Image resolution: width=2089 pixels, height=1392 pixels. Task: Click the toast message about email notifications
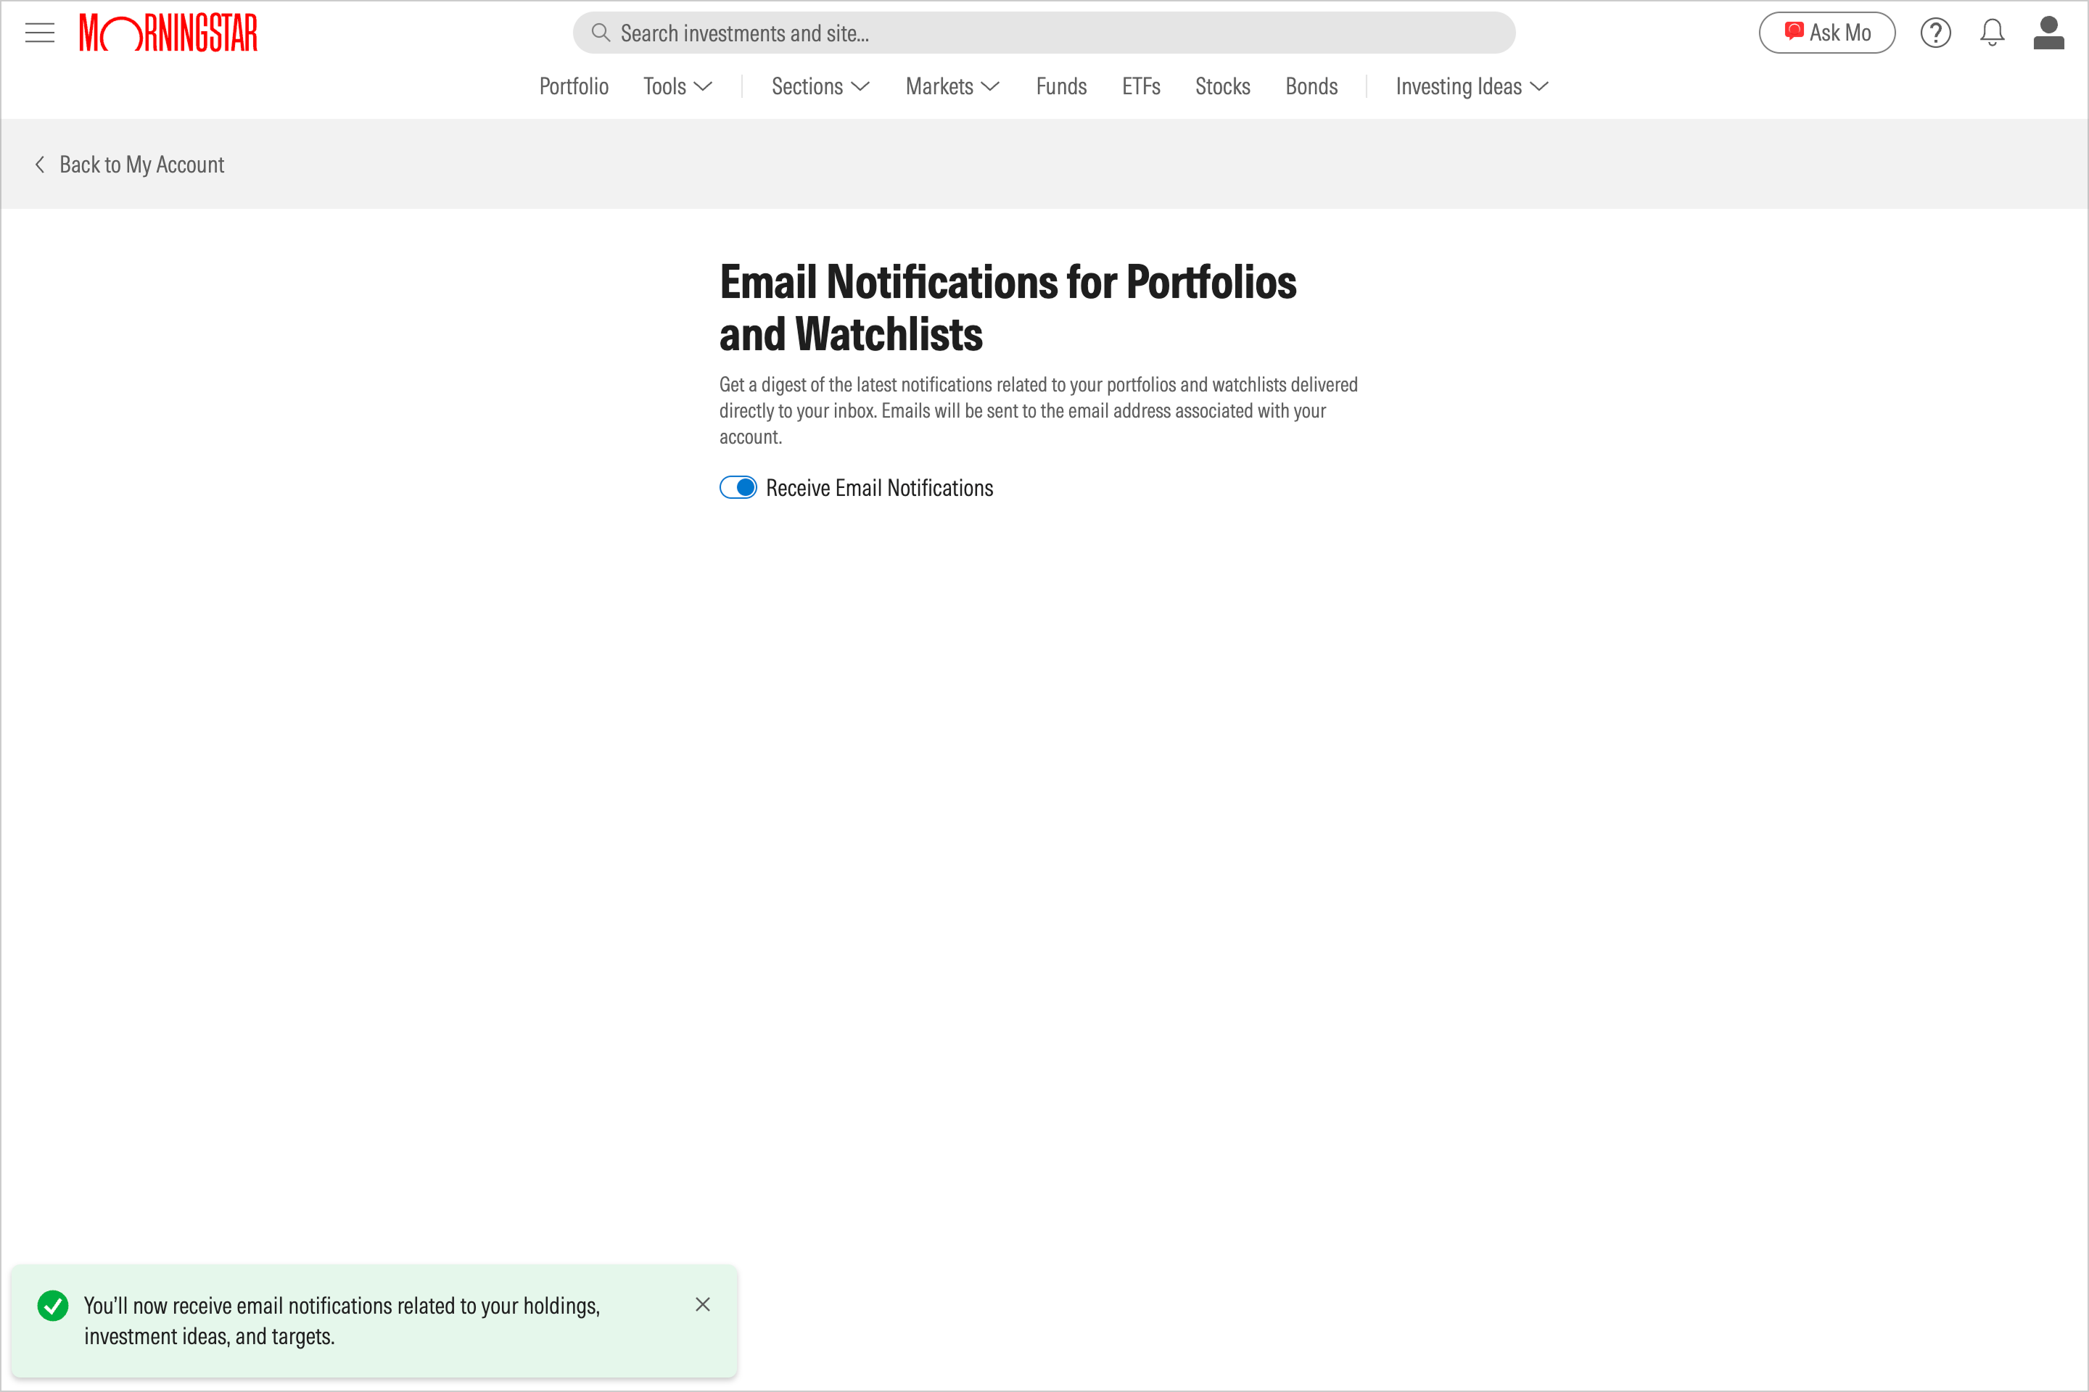tap(342, 1321)
